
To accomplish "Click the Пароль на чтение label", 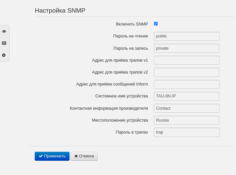I will pyautogui.click(x=130, y=36).
